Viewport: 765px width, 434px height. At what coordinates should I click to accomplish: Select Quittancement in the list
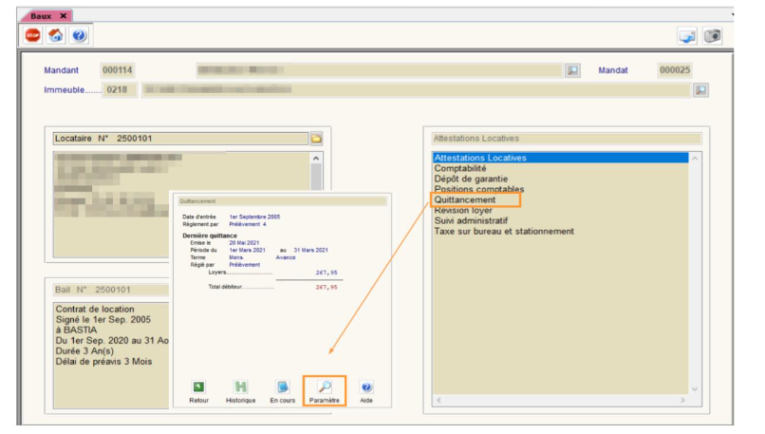[465, 200]
